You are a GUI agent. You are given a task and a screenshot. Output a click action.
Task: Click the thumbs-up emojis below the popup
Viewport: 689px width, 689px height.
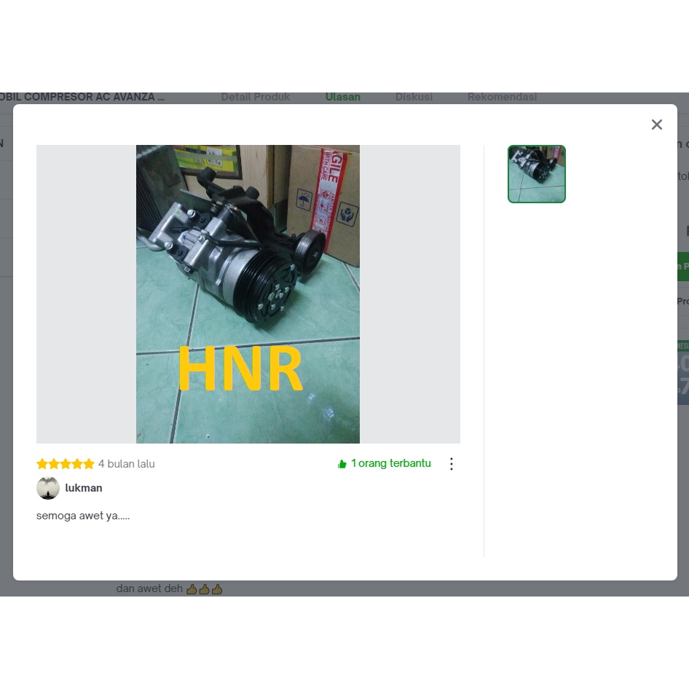[x=205, y=588]
